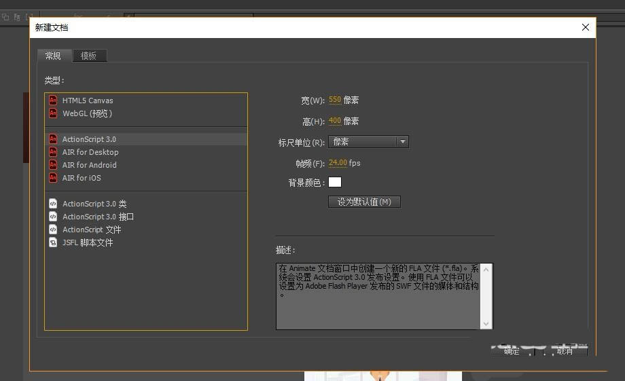Click the JSFL 脚本文件 icon
Image resolution: width=625 pixels, height=381 pixels.
point(53,242)
